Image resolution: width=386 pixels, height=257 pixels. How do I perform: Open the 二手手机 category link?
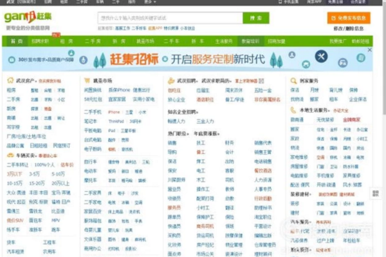(x=93, y=112)
